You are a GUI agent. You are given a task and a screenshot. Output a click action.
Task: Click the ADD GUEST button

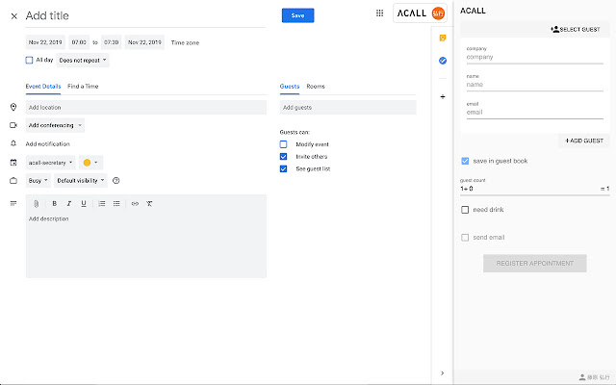click(x=583, y=141)
